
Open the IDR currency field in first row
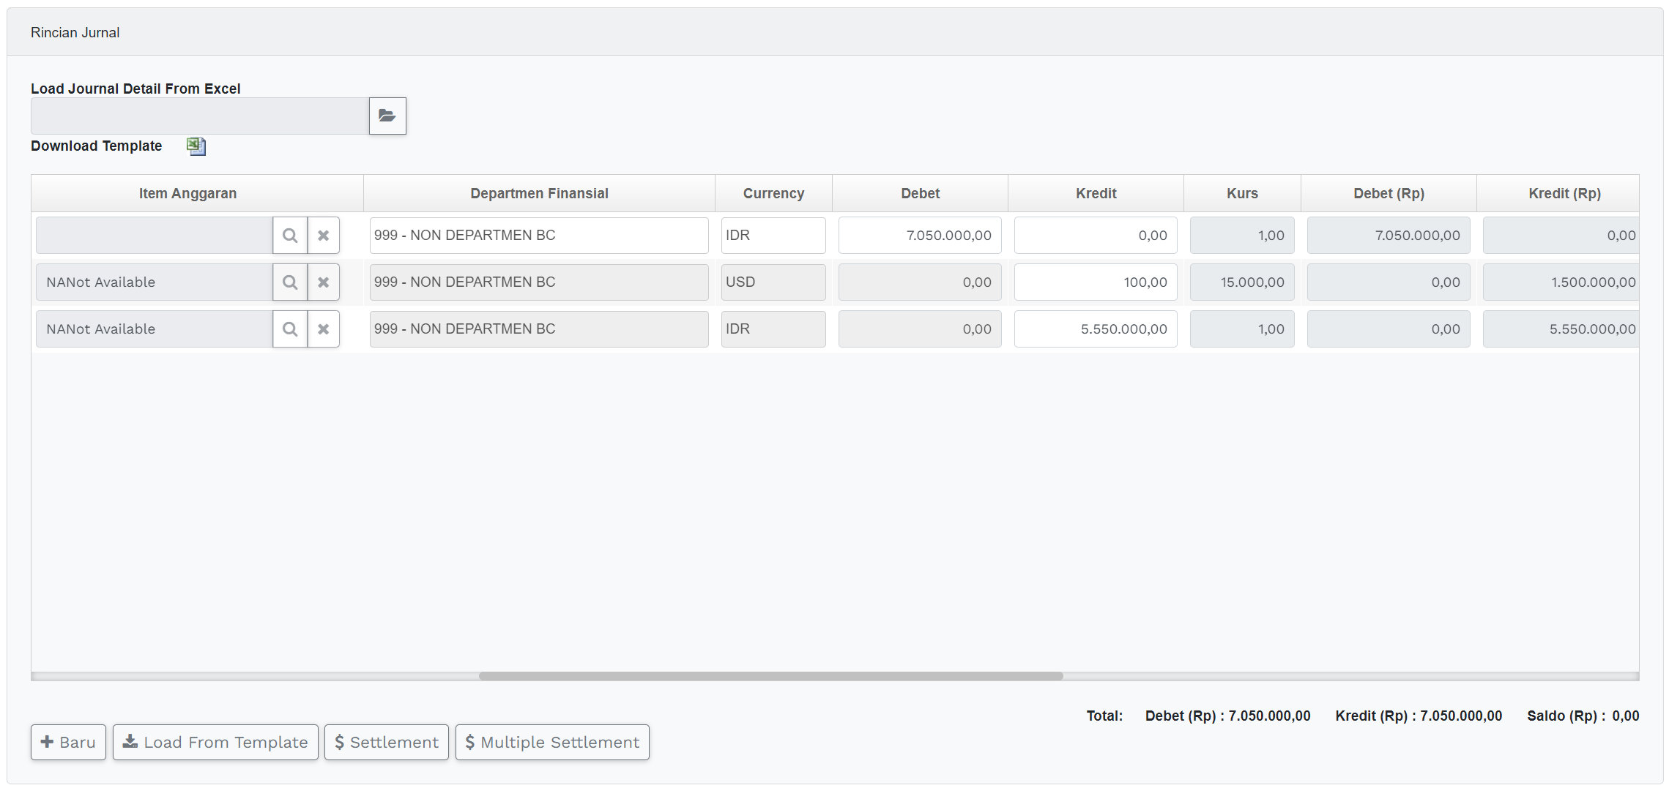[773, 236]
